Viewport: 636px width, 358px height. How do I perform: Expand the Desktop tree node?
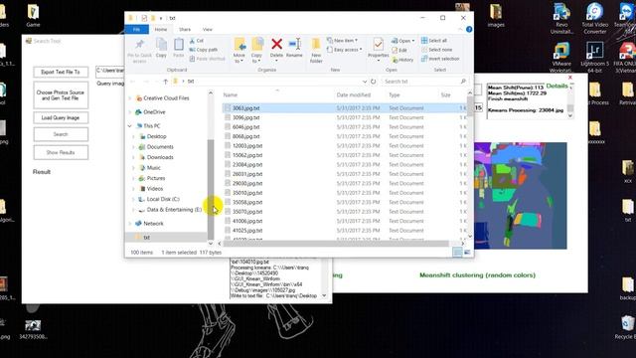tap(134, 137)
